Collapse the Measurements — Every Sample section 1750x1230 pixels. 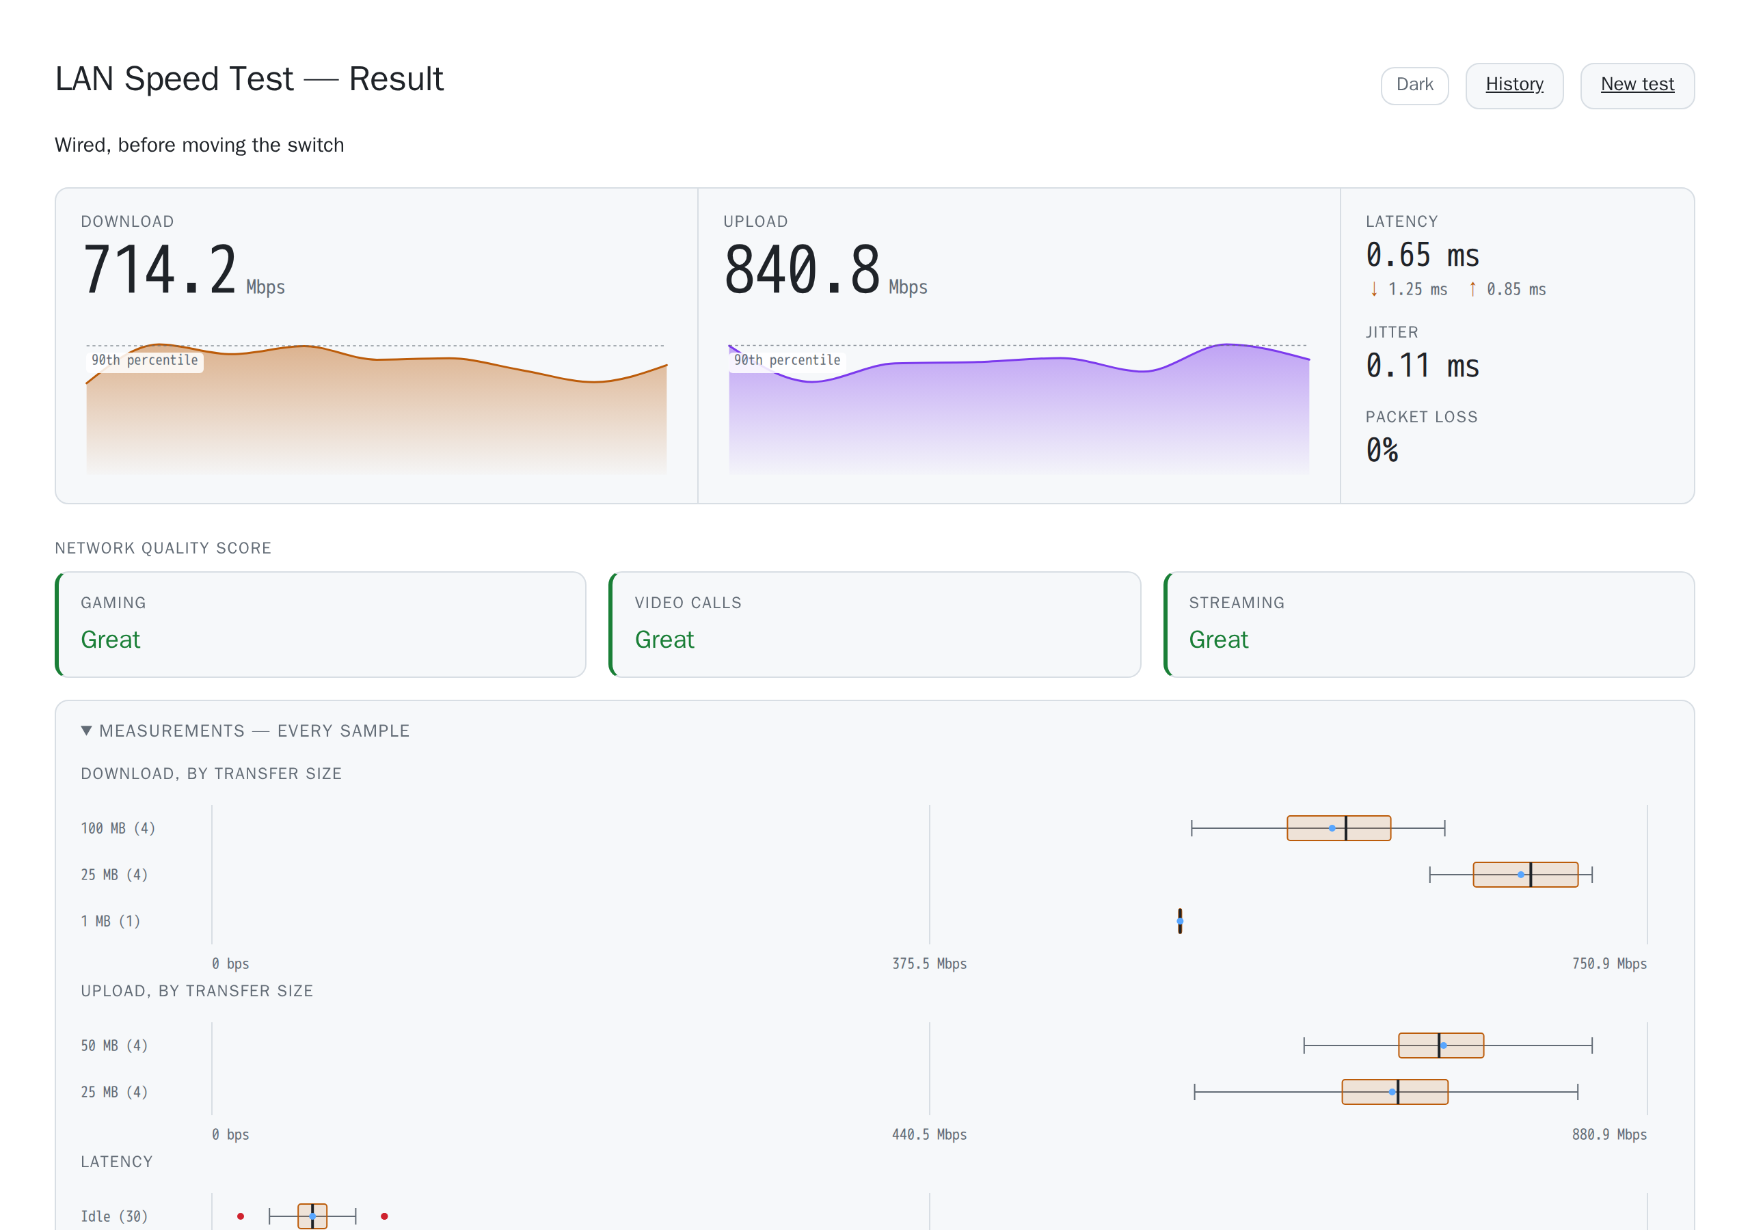tap(245, 730)
